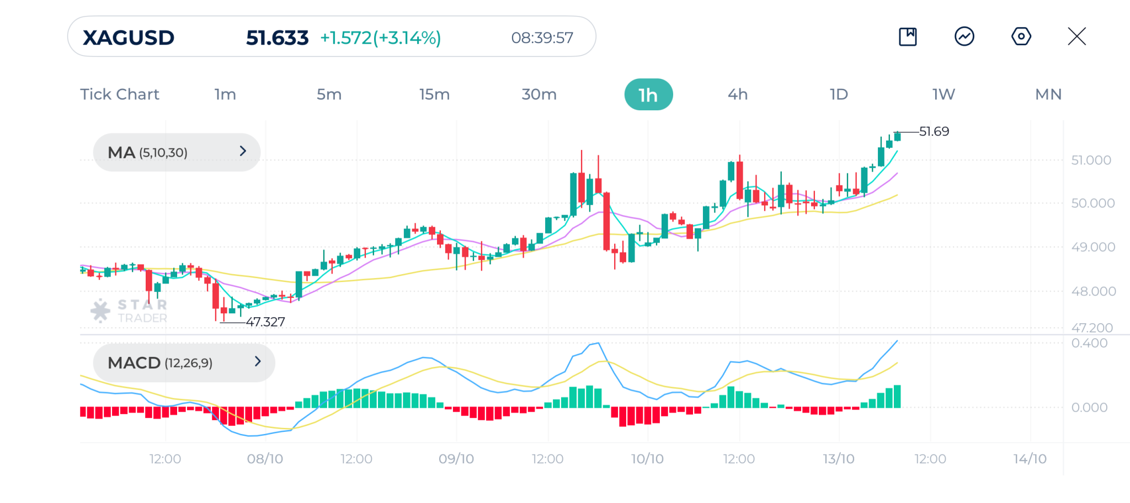Switch chart to 15m interval

434,94
